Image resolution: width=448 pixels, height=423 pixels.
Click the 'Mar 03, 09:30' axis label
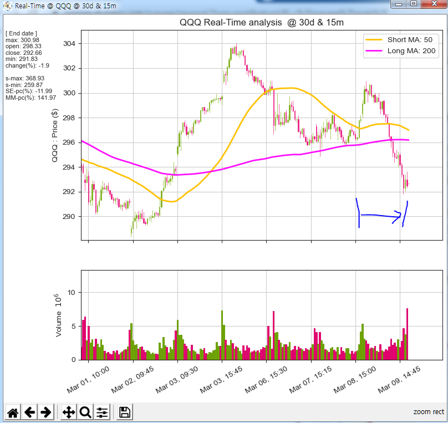[x=177, y=380]
